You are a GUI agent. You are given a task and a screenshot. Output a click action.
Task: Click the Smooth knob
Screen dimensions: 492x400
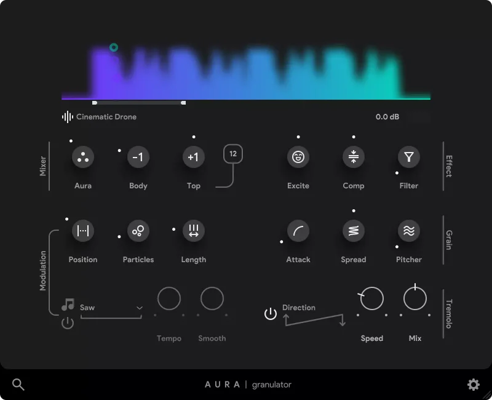pyautogui.click(x=212, y=298)
